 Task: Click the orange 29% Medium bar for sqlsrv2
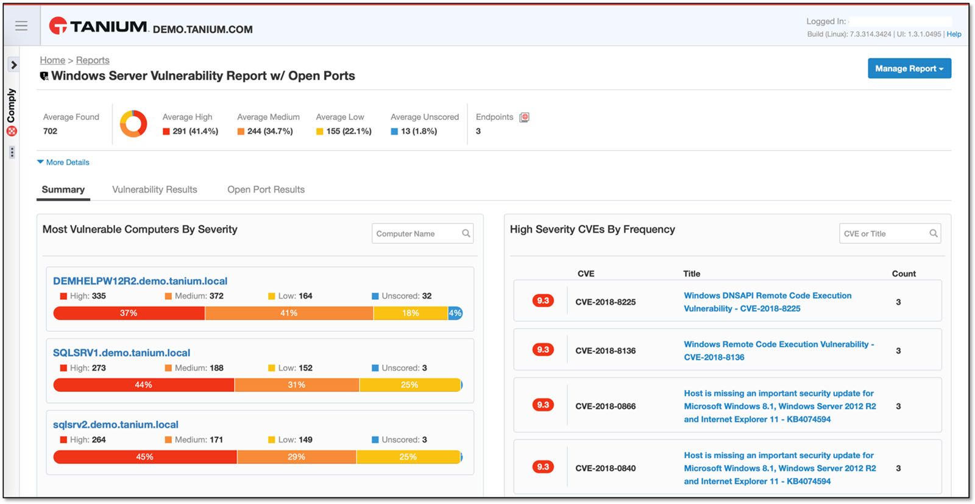(x=296, y=457)
